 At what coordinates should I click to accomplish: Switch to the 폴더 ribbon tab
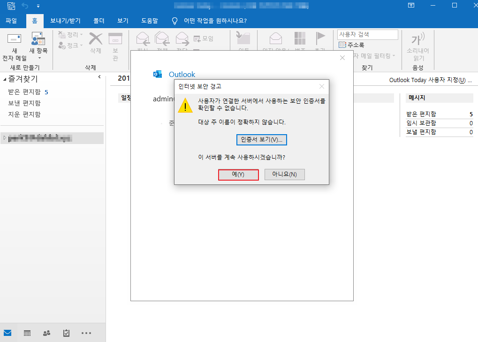(x=99, y=21)
